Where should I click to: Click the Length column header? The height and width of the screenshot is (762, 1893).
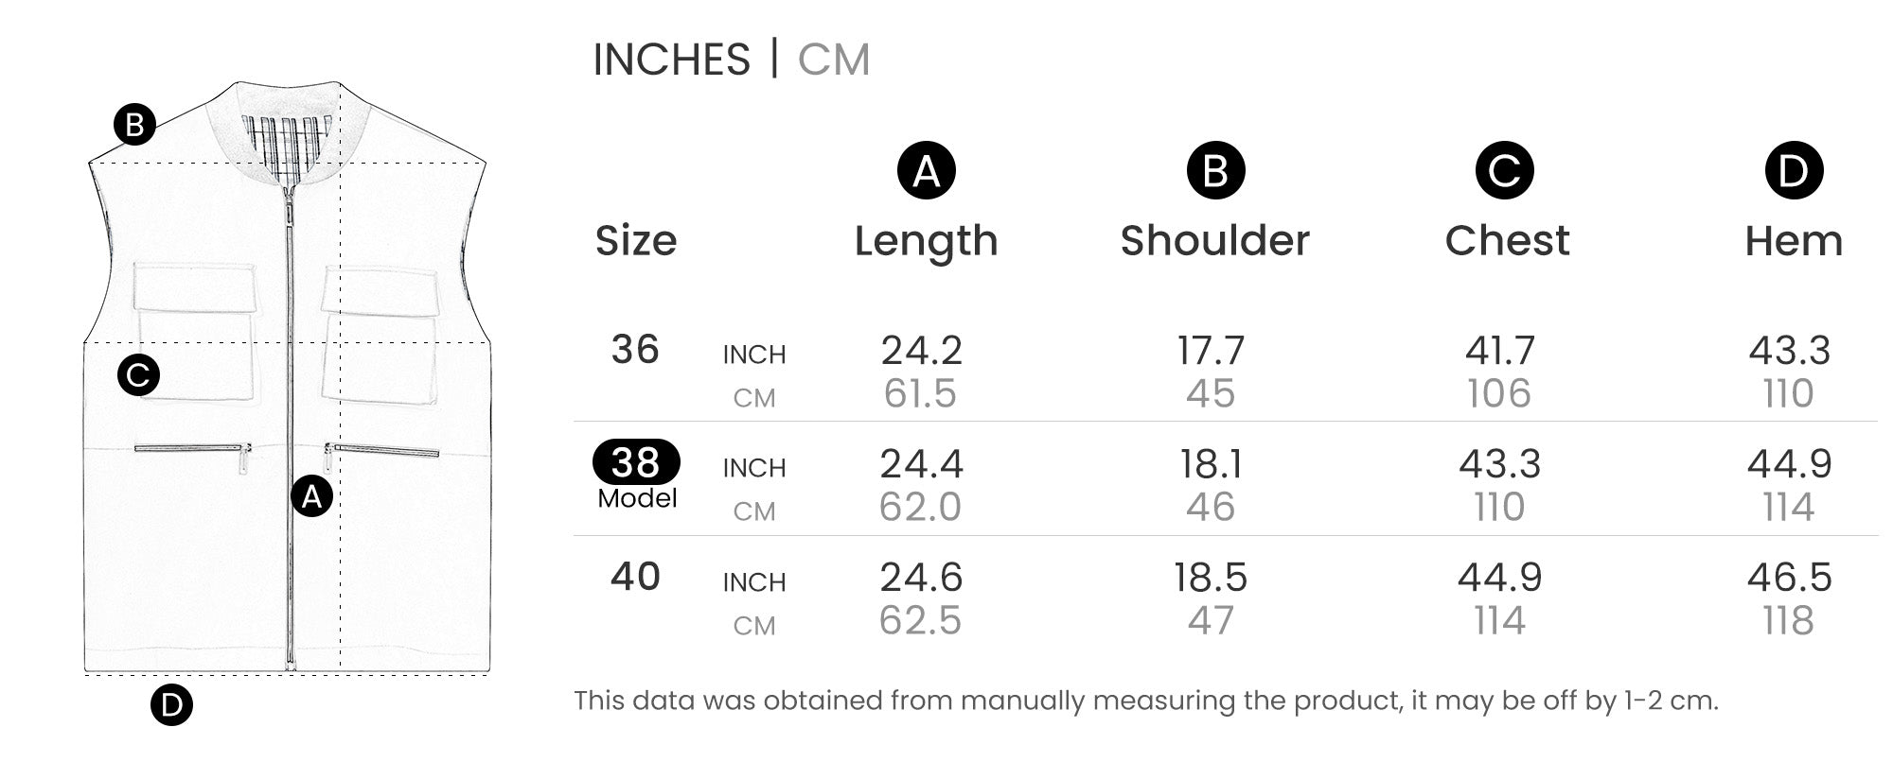[926, 241]
